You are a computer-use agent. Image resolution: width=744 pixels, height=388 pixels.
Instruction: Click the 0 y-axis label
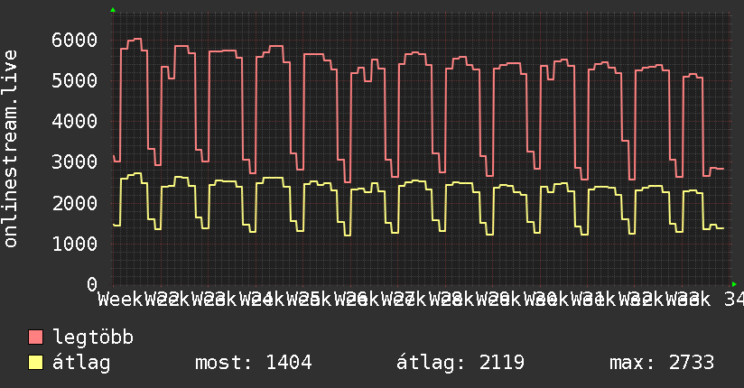92,284
